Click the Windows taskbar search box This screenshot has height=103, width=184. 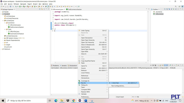click(26, 100)
